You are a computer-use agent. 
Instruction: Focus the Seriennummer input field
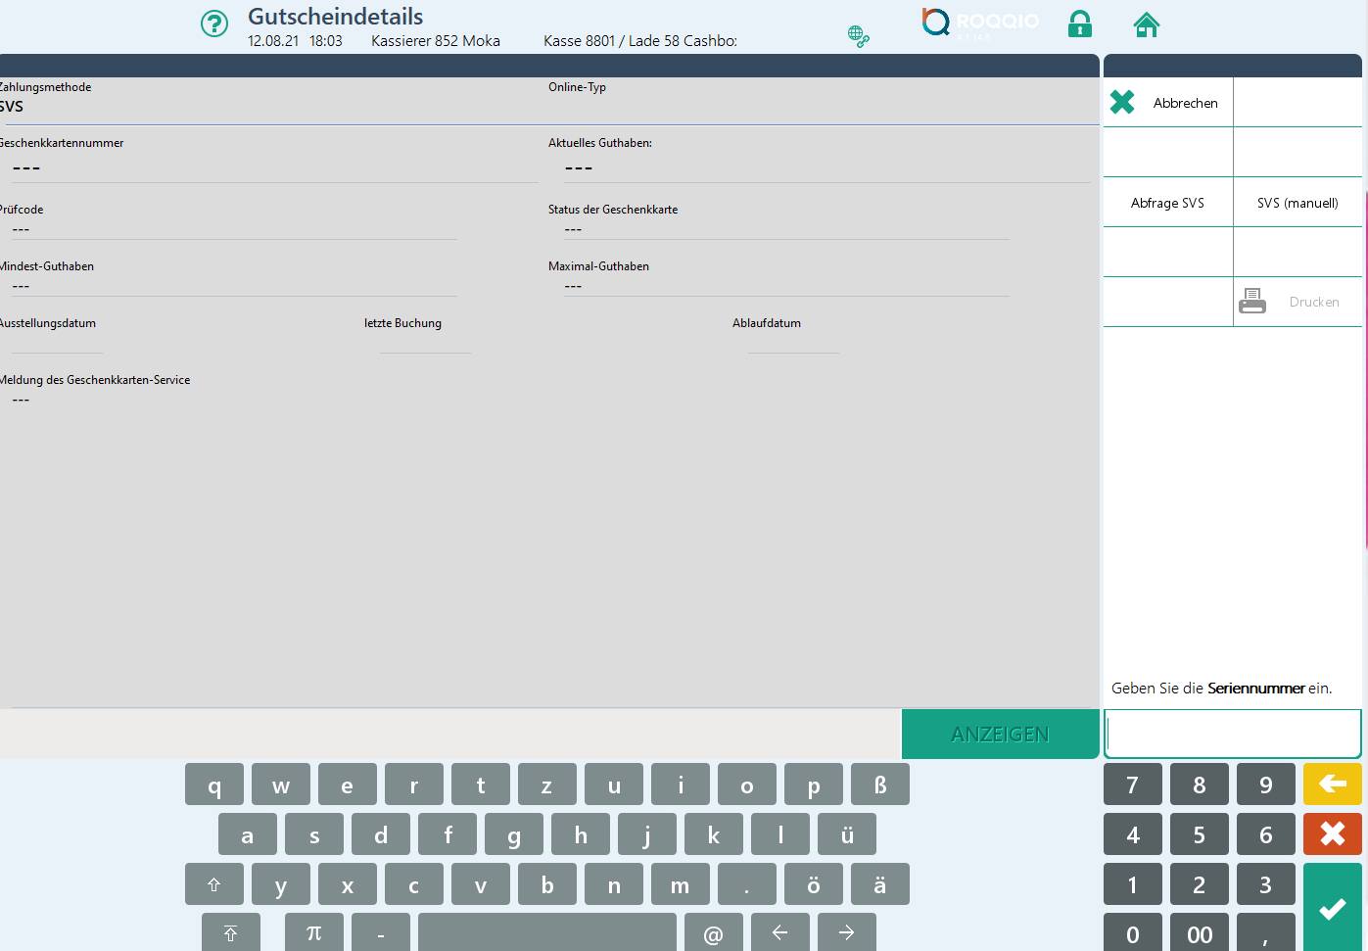pyautogui.click(x=1232, y=734)
